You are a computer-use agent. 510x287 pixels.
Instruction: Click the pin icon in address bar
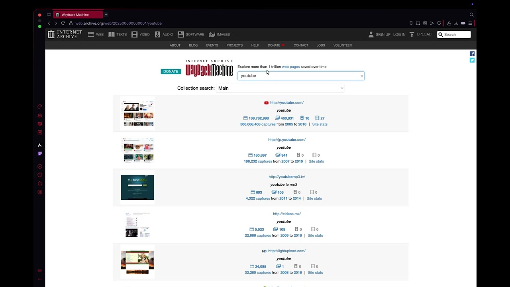(x=411, y=24)
